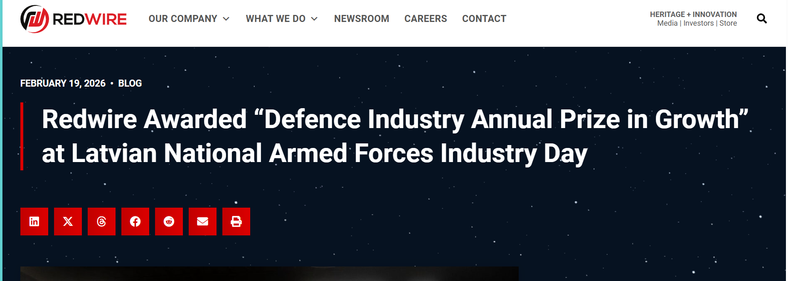
Task: Open the Our Company menu
Action: point(183,19)
